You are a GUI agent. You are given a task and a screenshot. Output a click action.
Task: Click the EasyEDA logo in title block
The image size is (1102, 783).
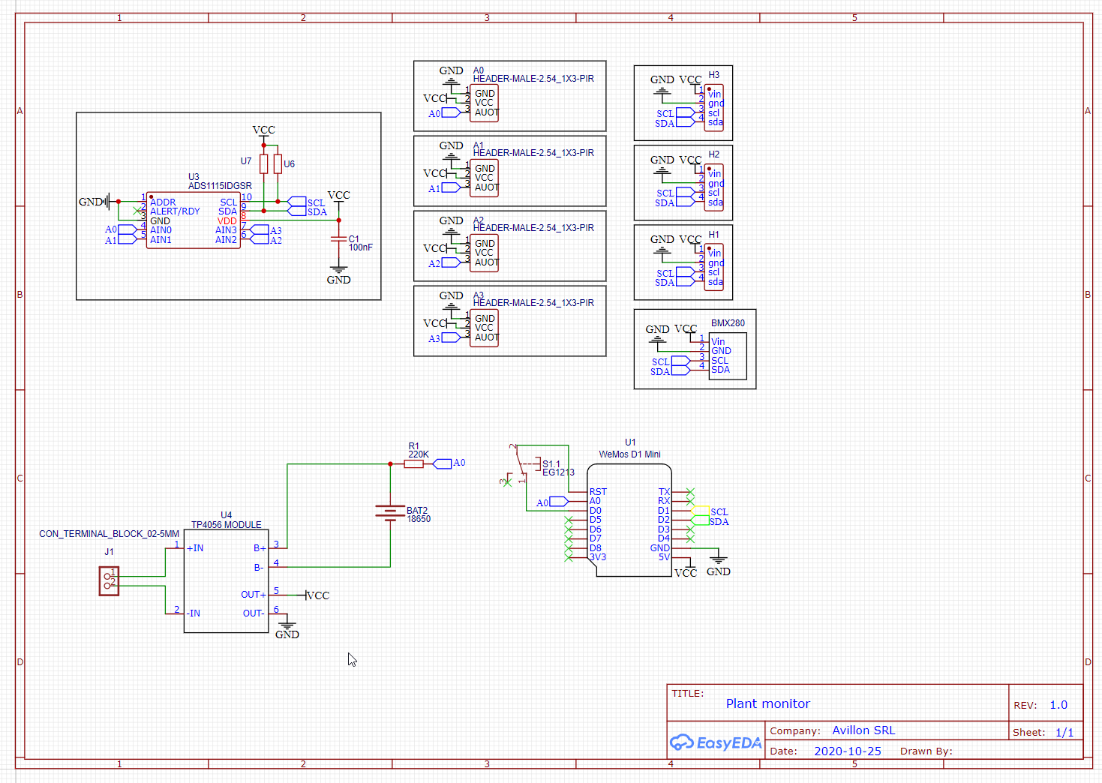coord(716,742)
